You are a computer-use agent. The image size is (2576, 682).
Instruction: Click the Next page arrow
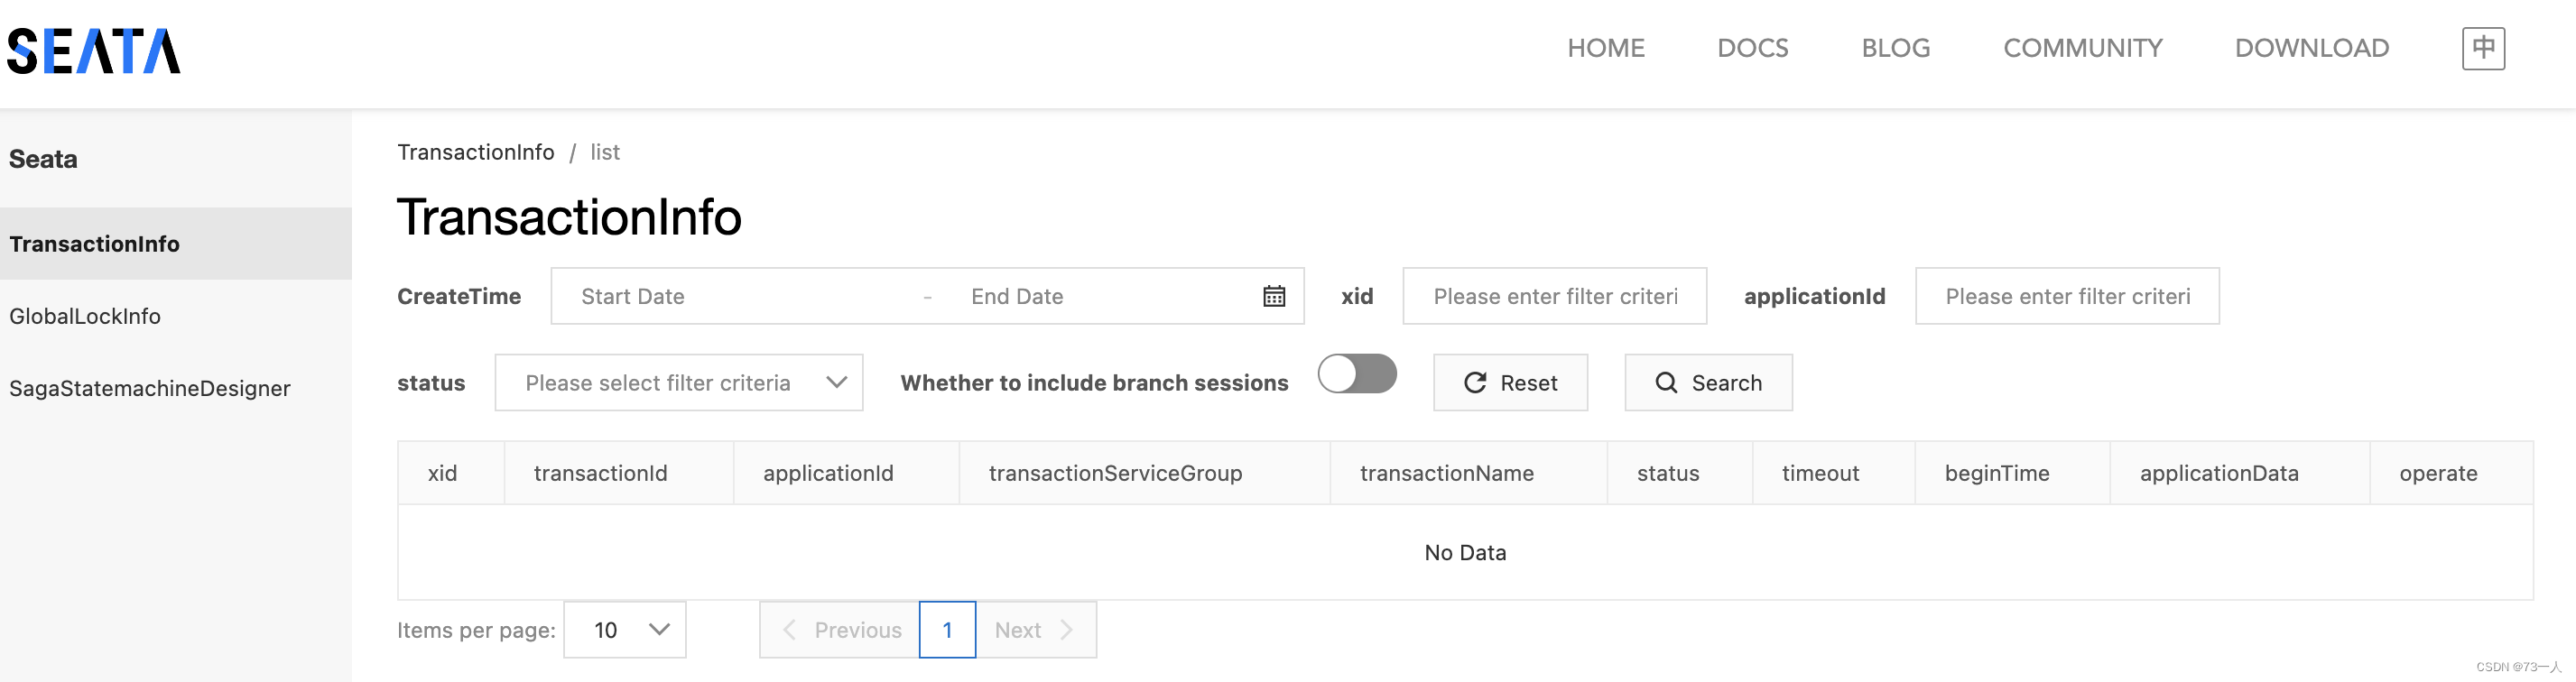pyautogui.click(x=1066, y=630)
